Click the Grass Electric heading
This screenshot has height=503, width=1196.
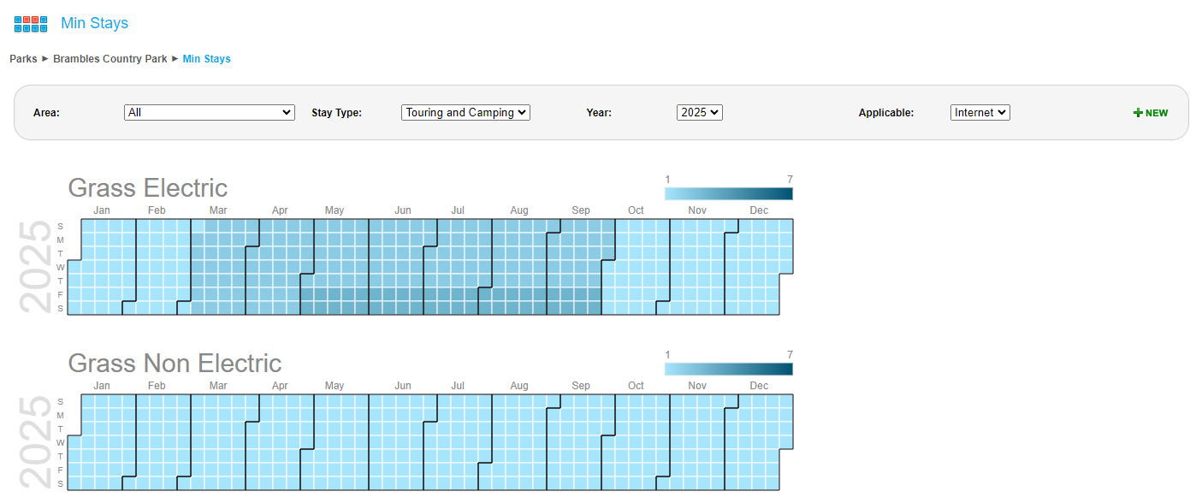(x=148, y=187)
